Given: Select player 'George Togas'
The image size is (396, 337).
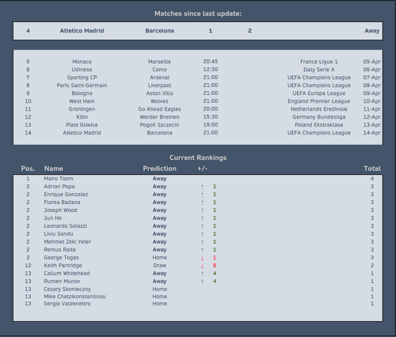Looking at the screenshot, I should (x=61, y=258).
